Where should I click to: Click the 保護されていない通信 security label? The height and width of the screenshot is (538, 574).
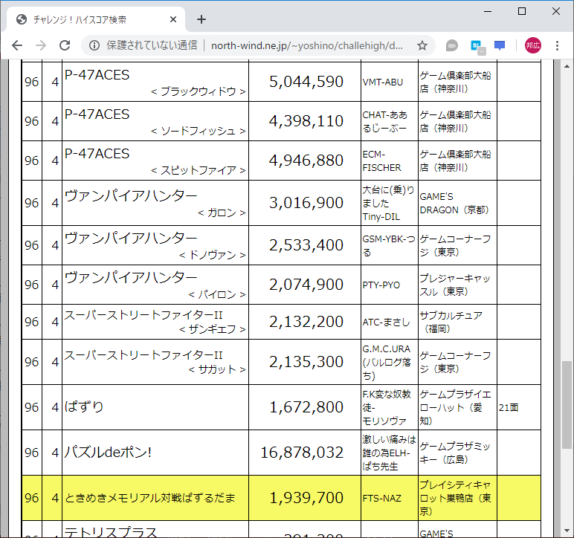coord(152,45)
